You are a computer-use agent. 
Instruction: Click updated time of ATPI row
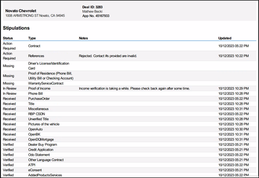233,165
